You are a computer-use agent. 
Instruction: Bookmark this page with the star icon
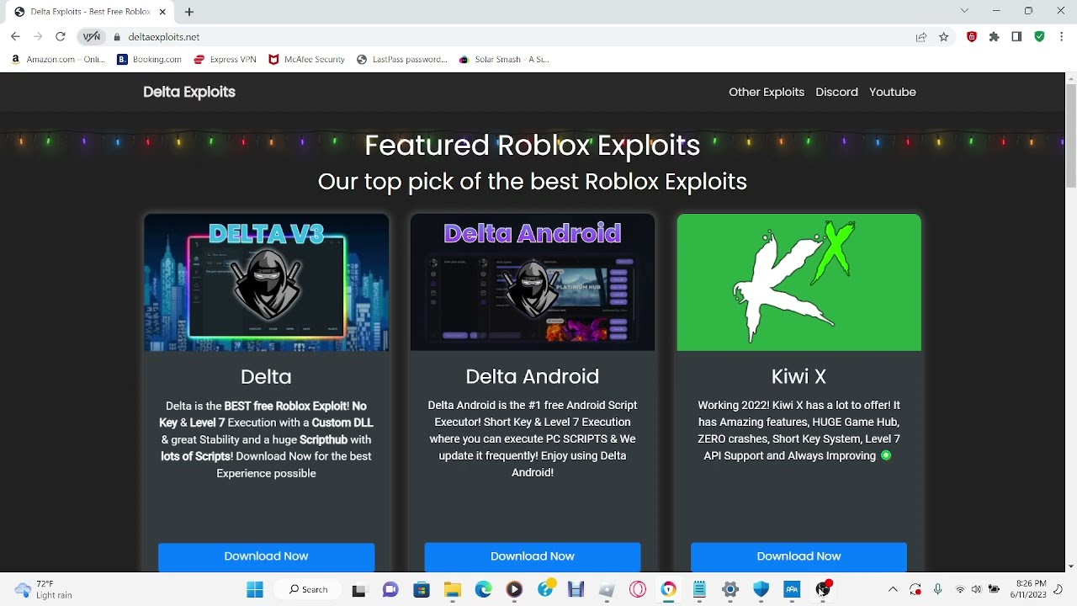tap(944, 37)
